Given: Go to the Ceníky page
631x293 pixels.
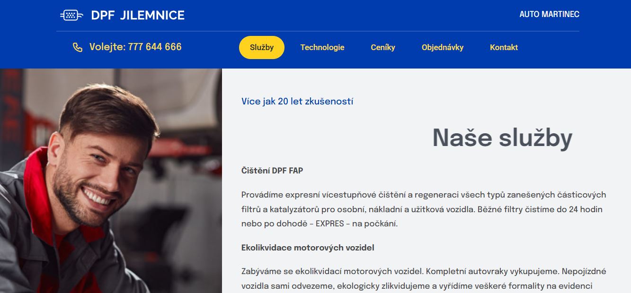Looking at the screenshot, I should click(383, 47).
